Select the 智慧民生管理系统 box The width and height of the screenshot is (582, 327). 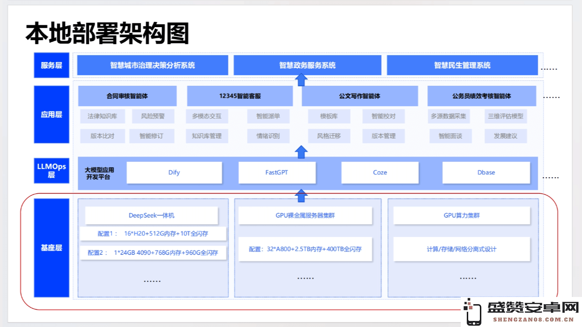pos(462,65)
